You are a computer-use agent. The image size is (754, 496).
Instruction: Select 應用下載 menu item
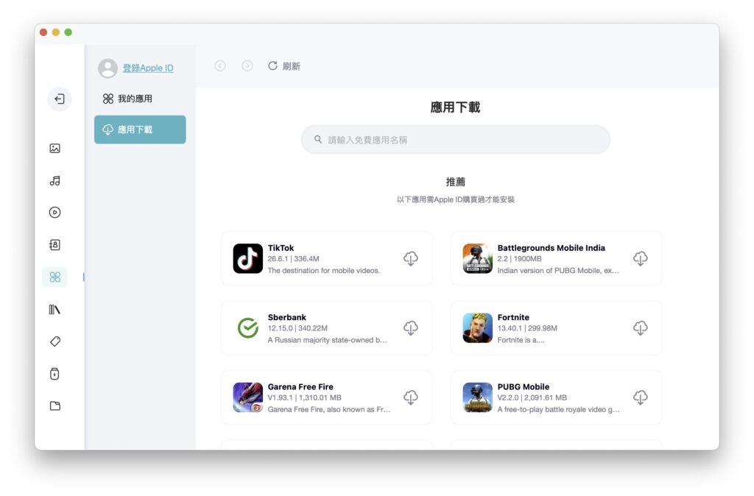140,130
